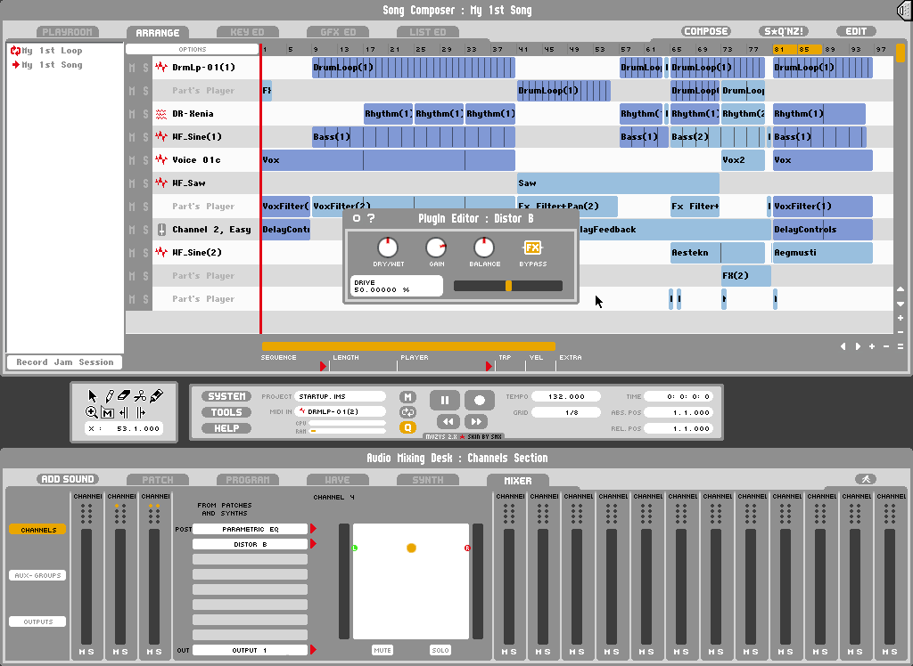
Task: Mute the DrmLp-01(1) track
Action: click(x=132, y=68)
